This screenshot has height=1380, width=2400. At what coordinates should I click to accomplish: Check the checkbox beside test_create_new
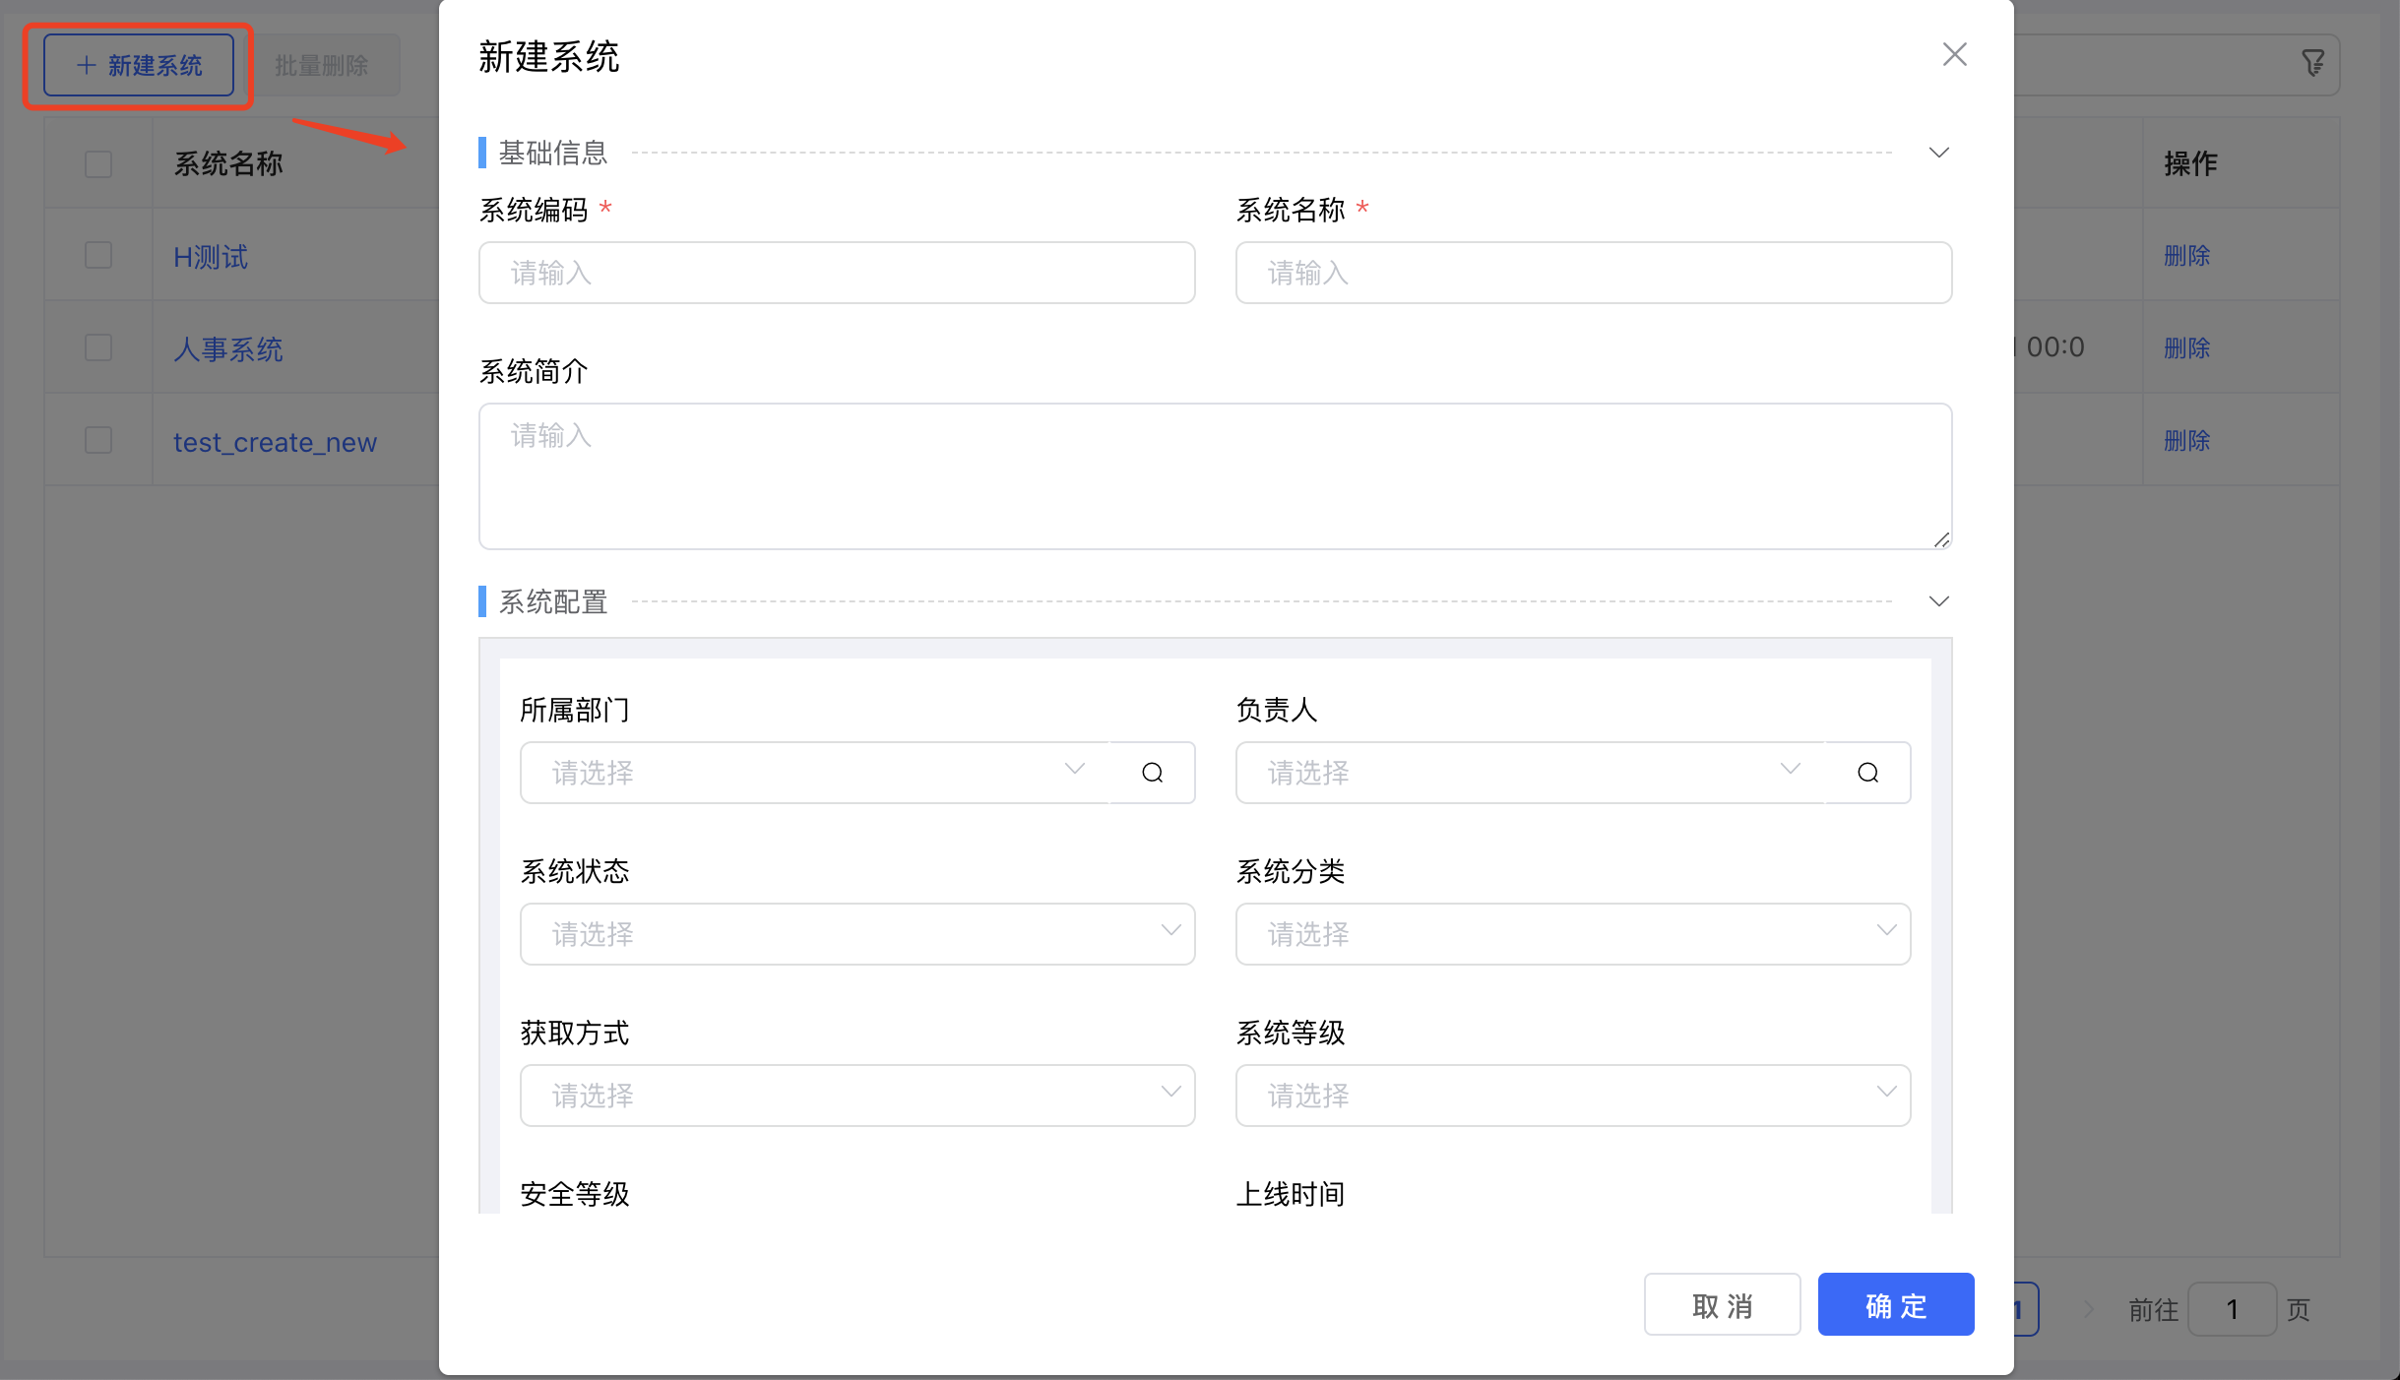coord(97,440)
